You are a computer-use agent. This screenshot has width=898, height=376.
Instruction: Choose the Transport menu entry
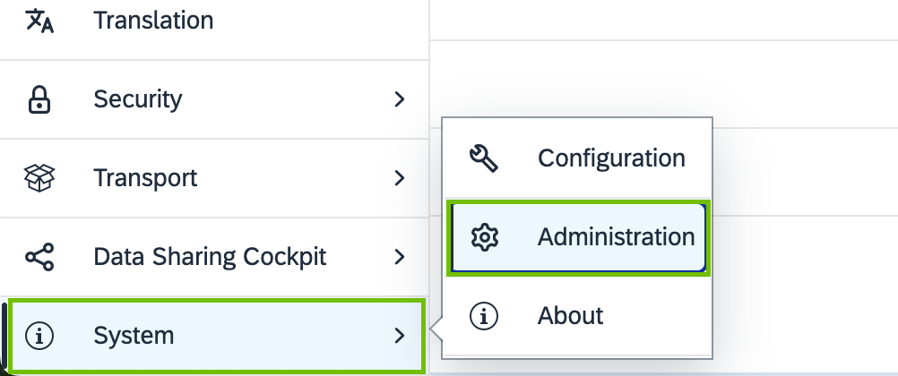click(x=145, y=178)
